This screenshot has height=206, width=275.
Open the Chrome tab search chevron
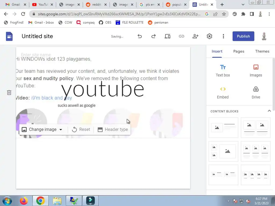point(243,5)
